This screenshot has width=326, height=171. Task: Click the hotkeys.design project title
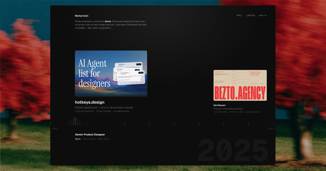[90, 102]
